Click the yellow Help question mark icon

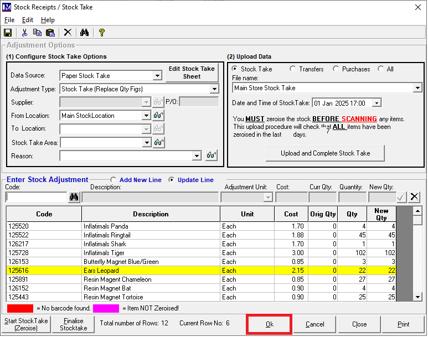click(102, 33)
